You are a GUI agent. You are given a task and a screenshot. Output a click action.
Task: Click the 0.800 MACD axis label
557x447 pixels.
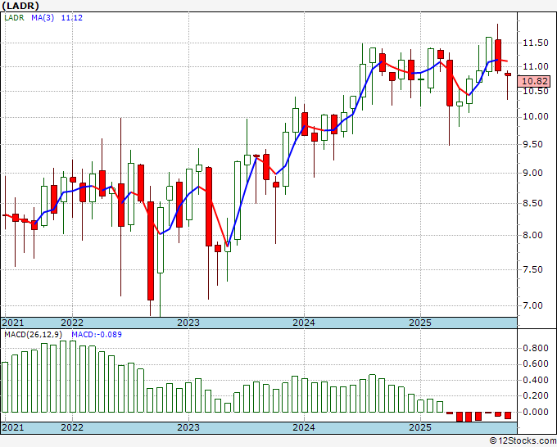tap(536, 348)
